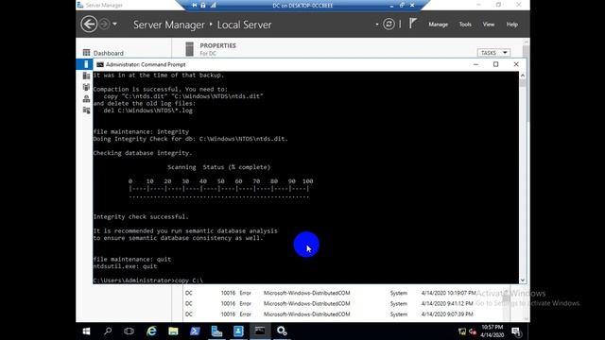This screenshot has height=340, width=605.
Task: Select the File and Storage Services sidebar icon
Action: pyautogui.click(x=86, y=110)
